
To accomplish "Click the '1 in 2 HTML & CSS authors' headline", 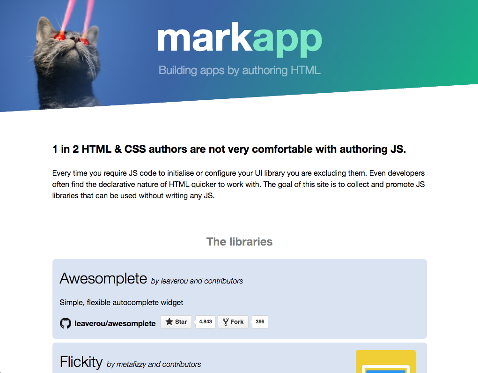I will pos(229,149).
